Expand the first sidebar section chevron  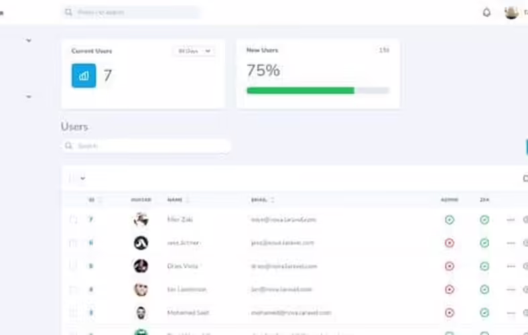[x=29, y=40]
